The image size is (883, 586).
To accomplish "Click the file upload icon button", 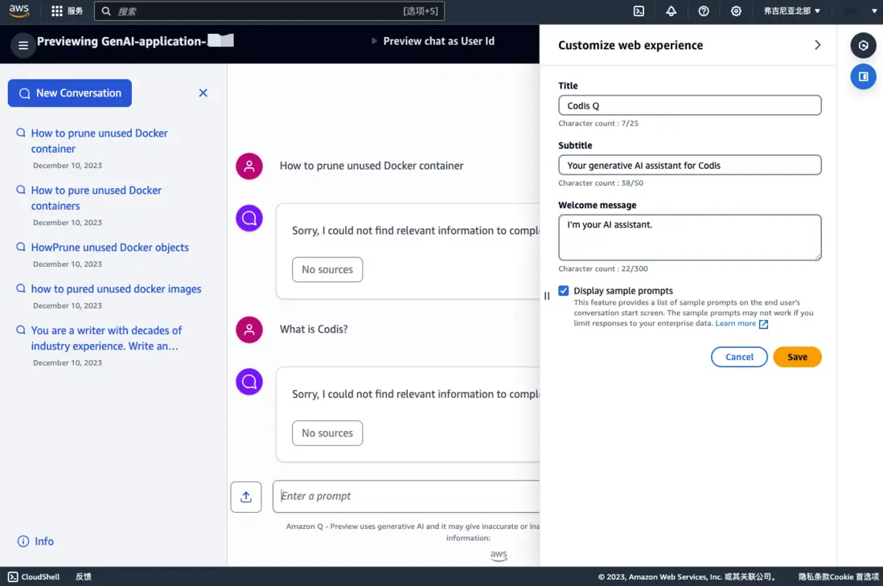I will click(246, 497).
